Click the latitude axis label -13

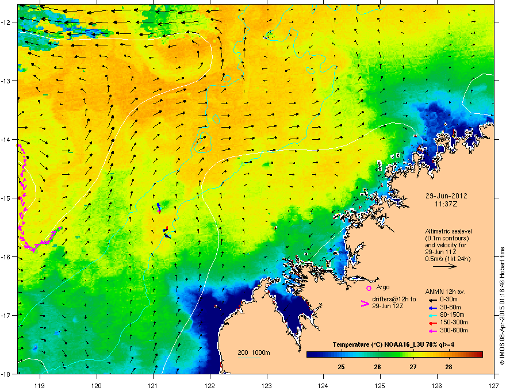6,80
